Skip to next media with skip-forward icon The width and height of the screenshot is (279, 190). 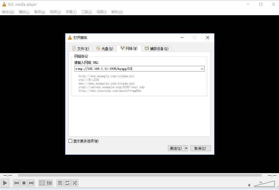31,183
